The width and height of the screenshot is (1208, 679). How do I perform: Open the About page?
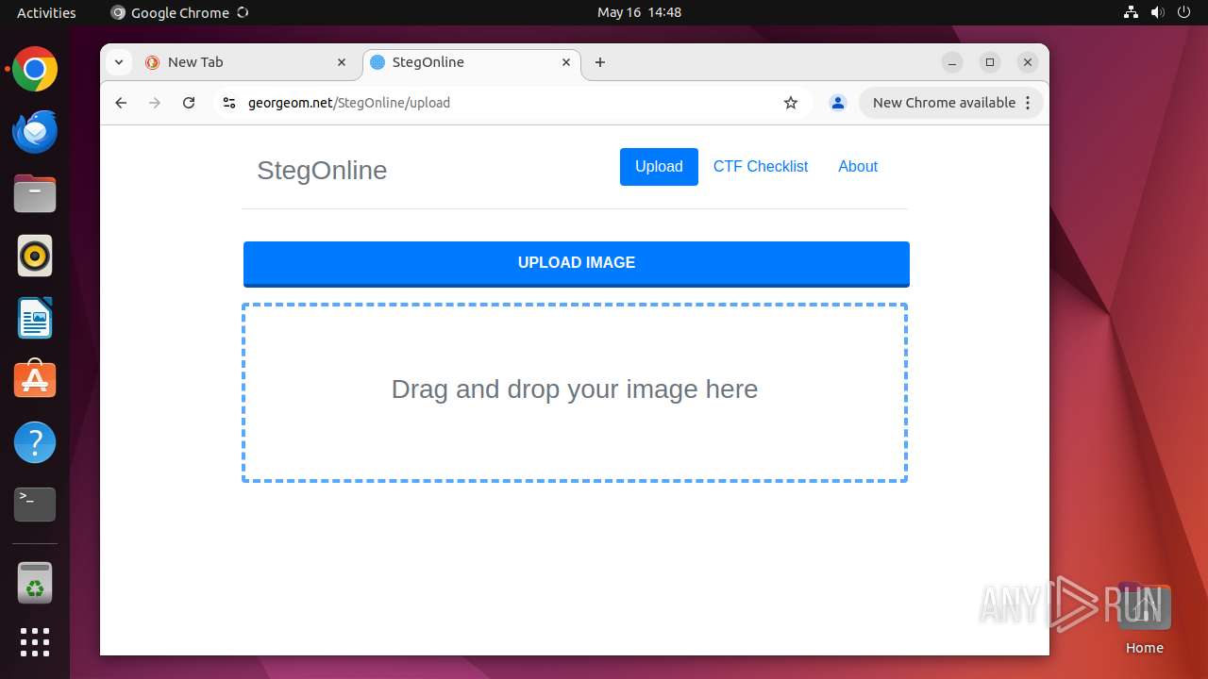pyautogui.click(x=858, y=167)
